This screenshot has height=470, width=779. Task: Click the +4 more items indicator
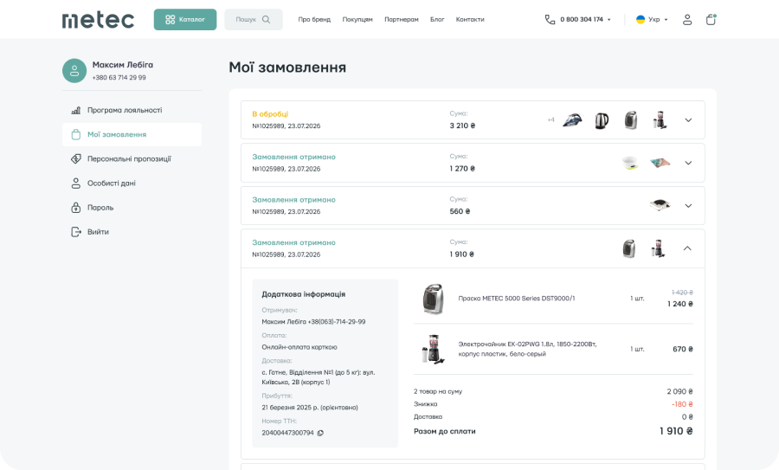point(550,119)
